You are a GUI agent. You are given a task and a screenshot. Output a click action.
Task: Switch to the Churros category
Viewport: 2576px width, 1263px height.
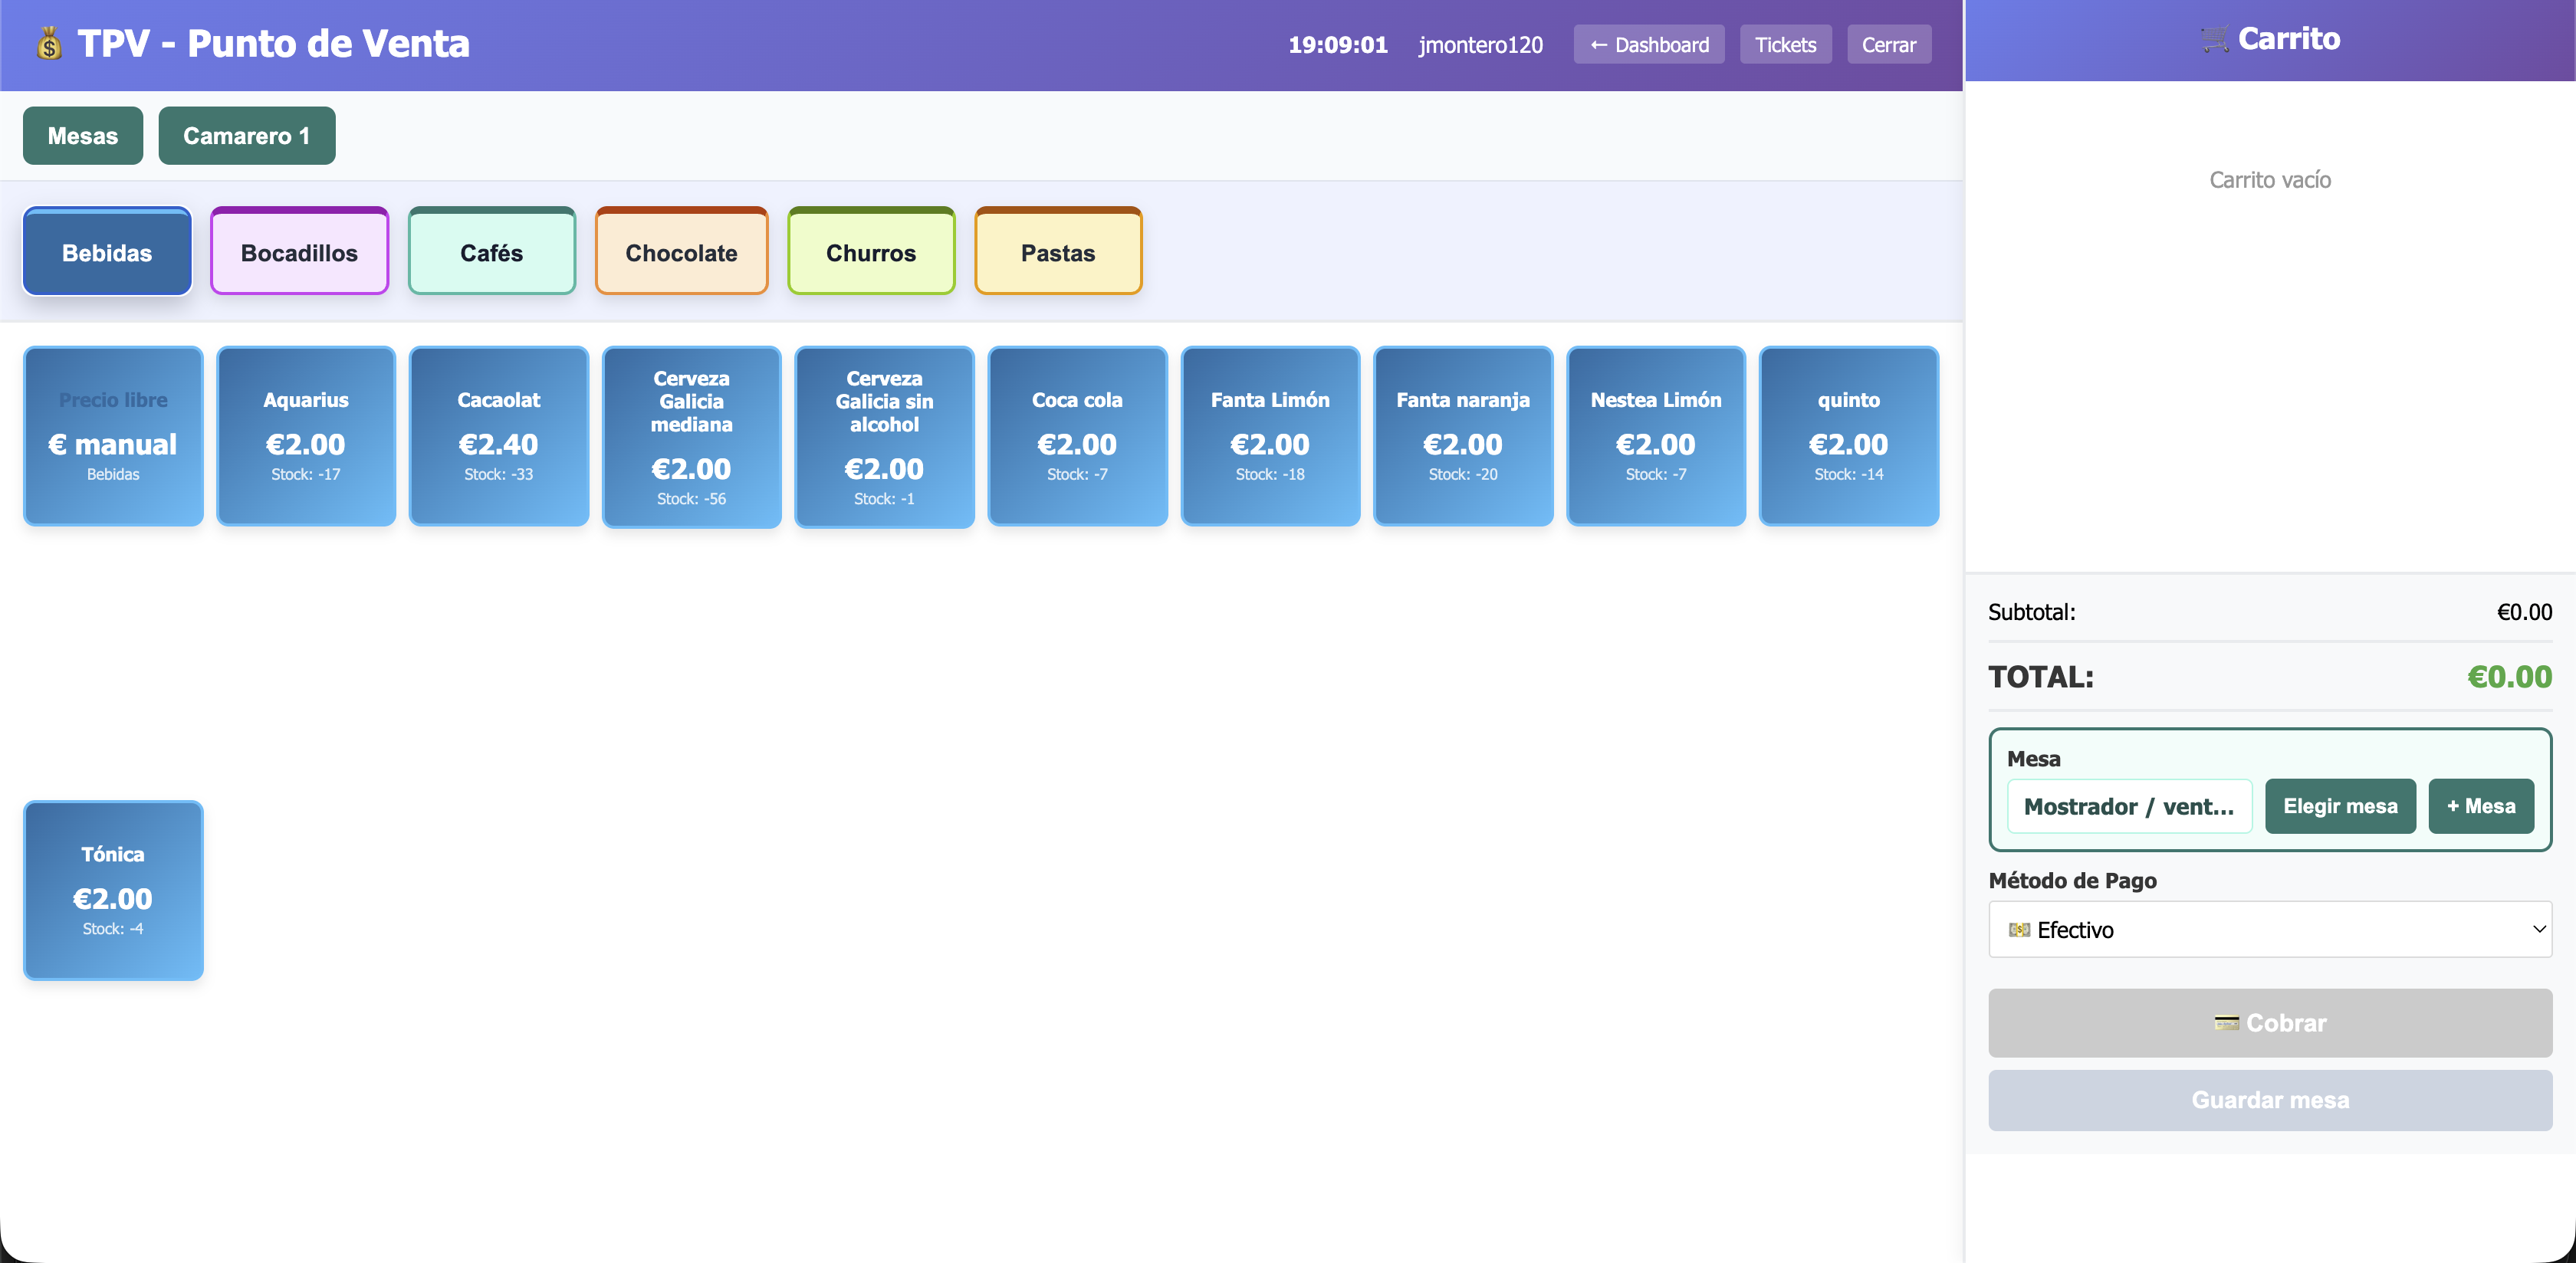tap(870, 252)
